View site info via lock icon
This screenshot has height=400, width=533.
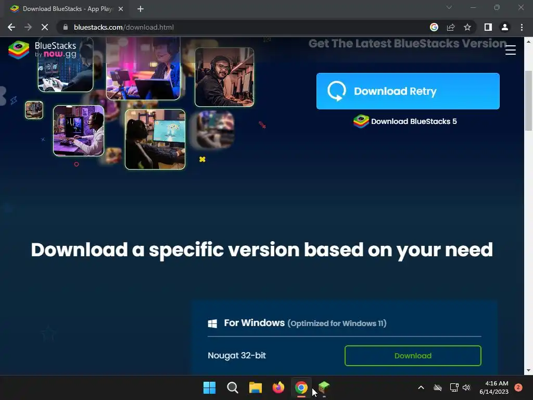66,27
